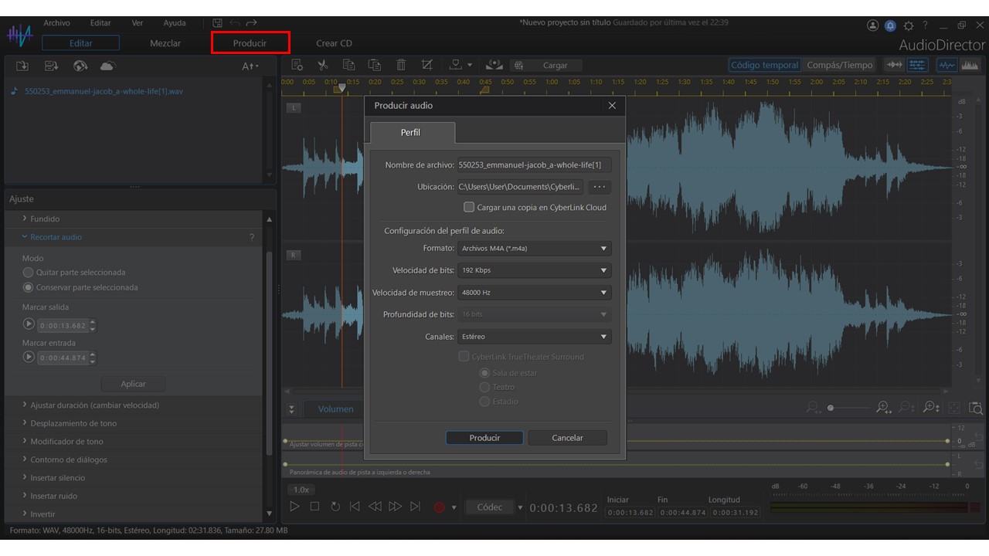Click the Ubicación browse ellipsis button
The image size is (989, 556).
point(600,187)
